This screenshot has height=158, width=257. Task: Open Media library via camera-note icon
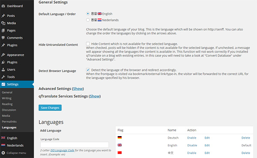tap(3, 23)
